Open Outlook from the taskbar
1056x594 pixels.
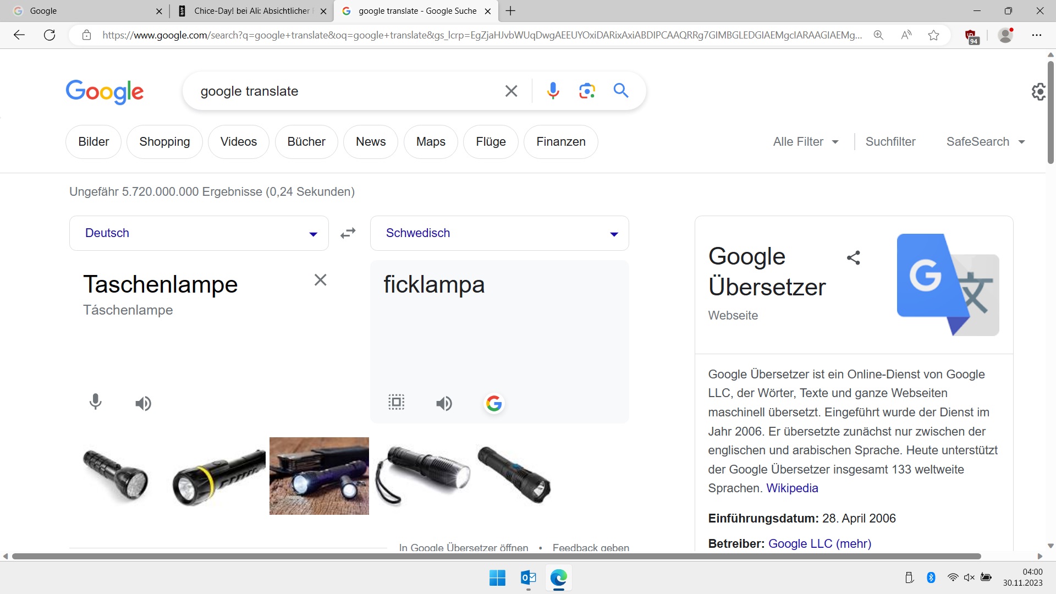[528, 577]
